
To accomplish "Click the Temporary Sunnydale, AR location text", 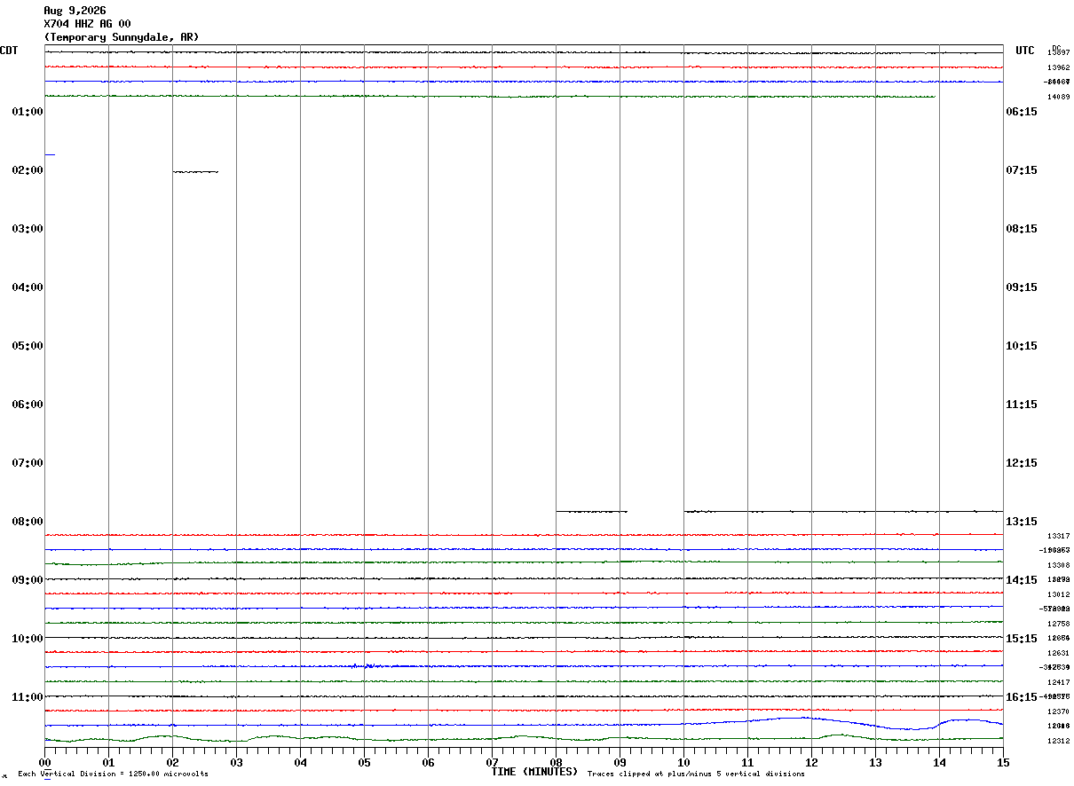I will pyautogui.click(x=122, y=37).
